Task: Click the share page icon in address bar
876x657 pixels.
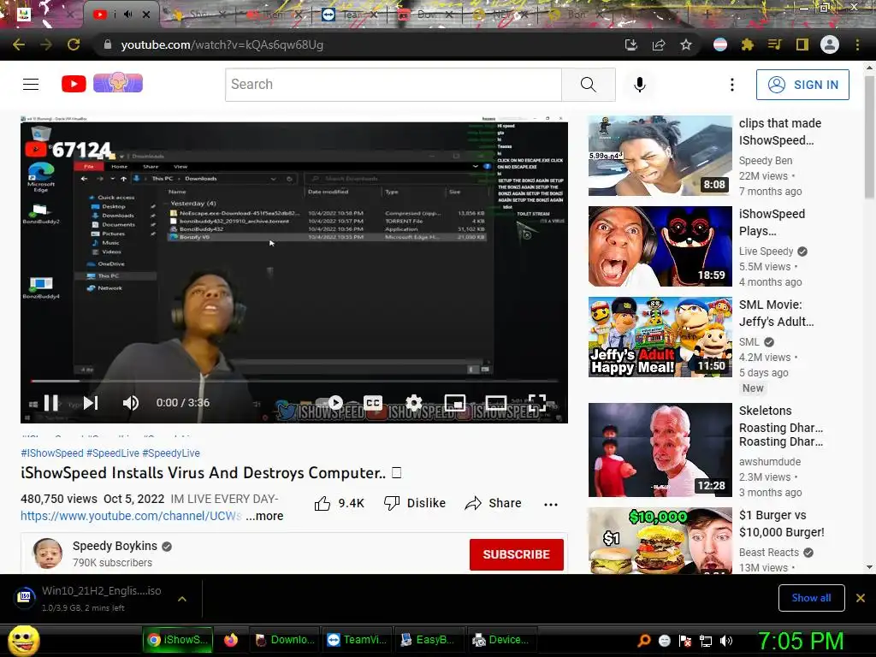Action: (x=659, y=44)
